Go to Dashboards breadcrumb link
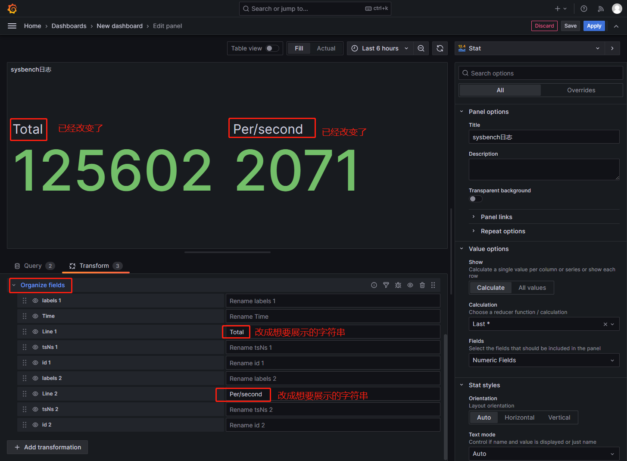This screenshot has height=461, width=627. (x=69, y=26)
